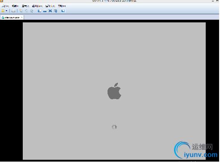Viewport: 220px width, 162px height.
Task: Open the VM (虚拟机) menu
Action: (x=37, y=6)
